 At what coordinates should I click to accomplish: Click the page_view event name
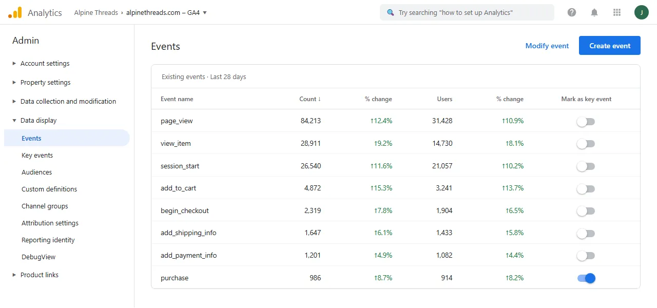tap(177, 121)
